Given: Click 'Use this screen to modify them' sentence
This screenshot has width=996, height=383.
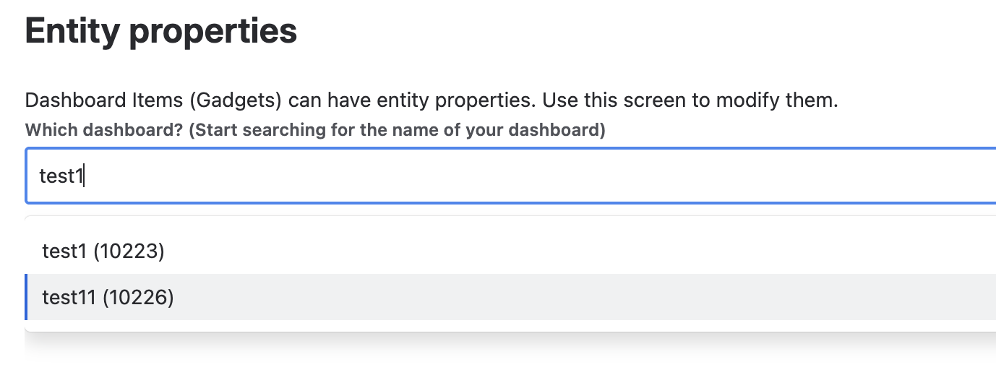Looking at the screenshot, I should point(690,100).
